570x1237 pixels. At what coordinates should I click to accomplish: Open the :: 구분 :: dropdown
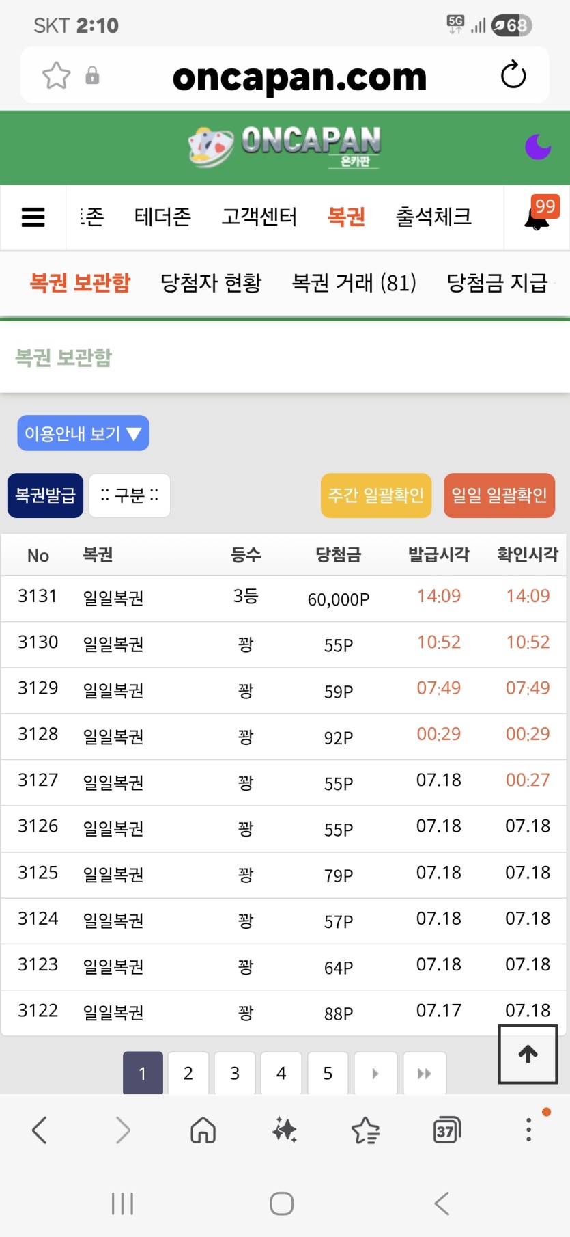coord(129,495)
